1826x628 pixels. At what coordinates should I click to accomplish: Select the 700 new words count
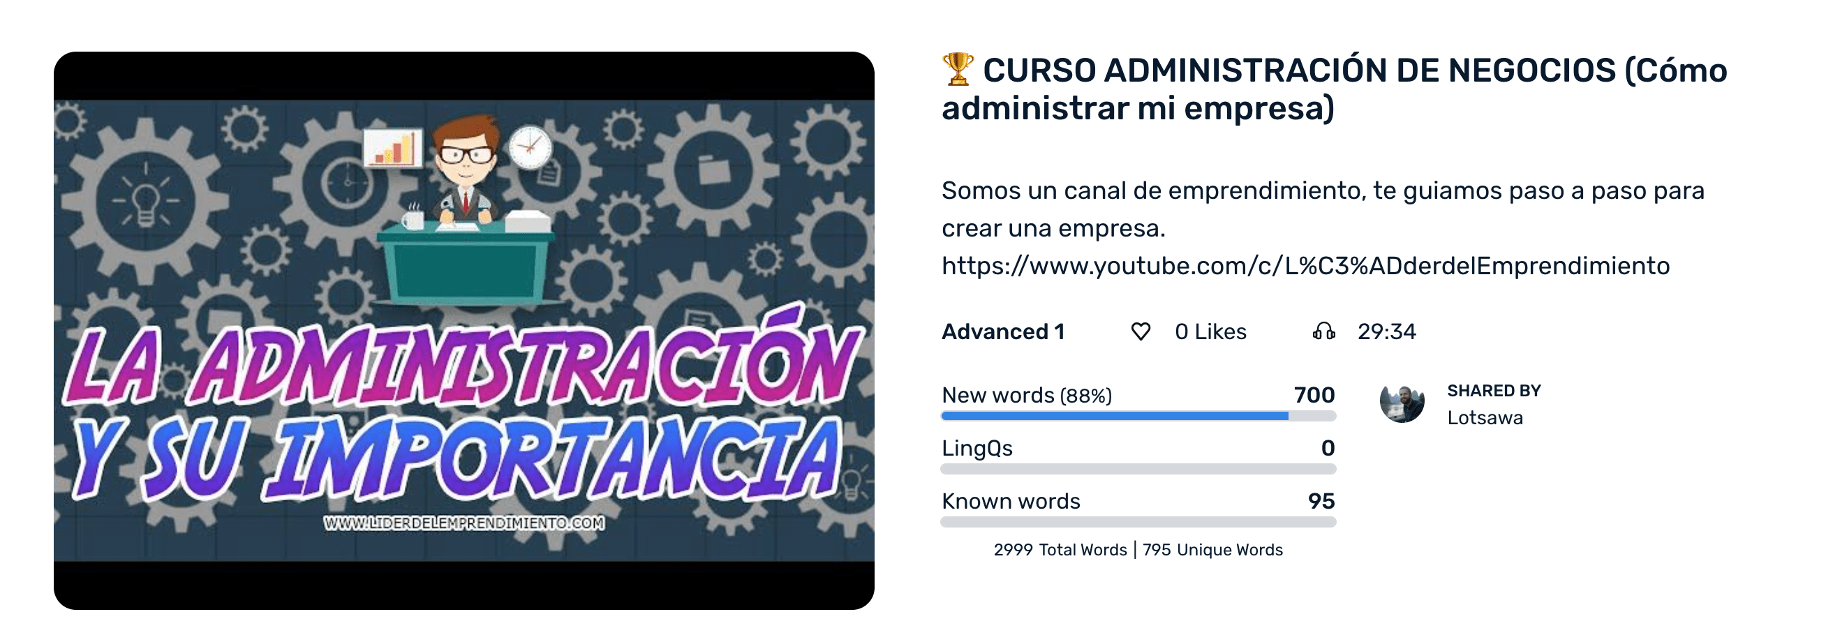point(1314,395)
